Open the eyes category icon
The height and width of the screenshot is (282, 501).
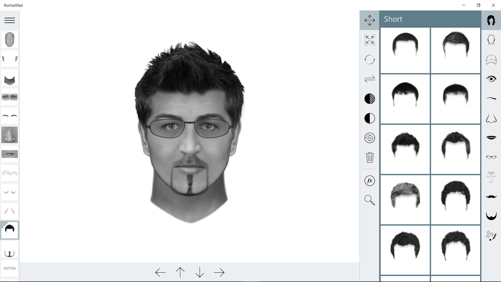pos(491,79)
